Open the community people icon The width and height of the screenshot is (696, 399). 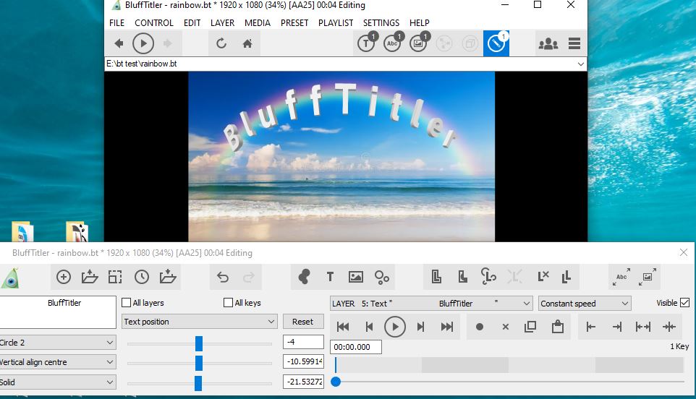(548, 43)
